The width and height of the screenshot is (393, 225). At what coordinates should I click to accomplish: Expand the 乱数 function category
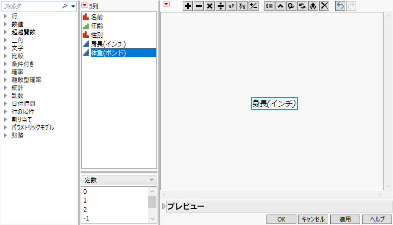pyautogui.click(x=5, y=95)
